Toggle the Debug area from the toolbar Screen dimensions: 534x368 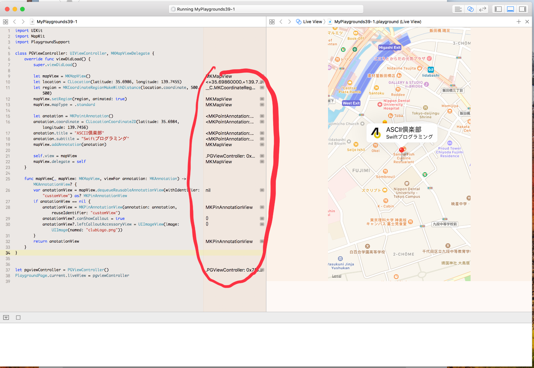(510, 9)
